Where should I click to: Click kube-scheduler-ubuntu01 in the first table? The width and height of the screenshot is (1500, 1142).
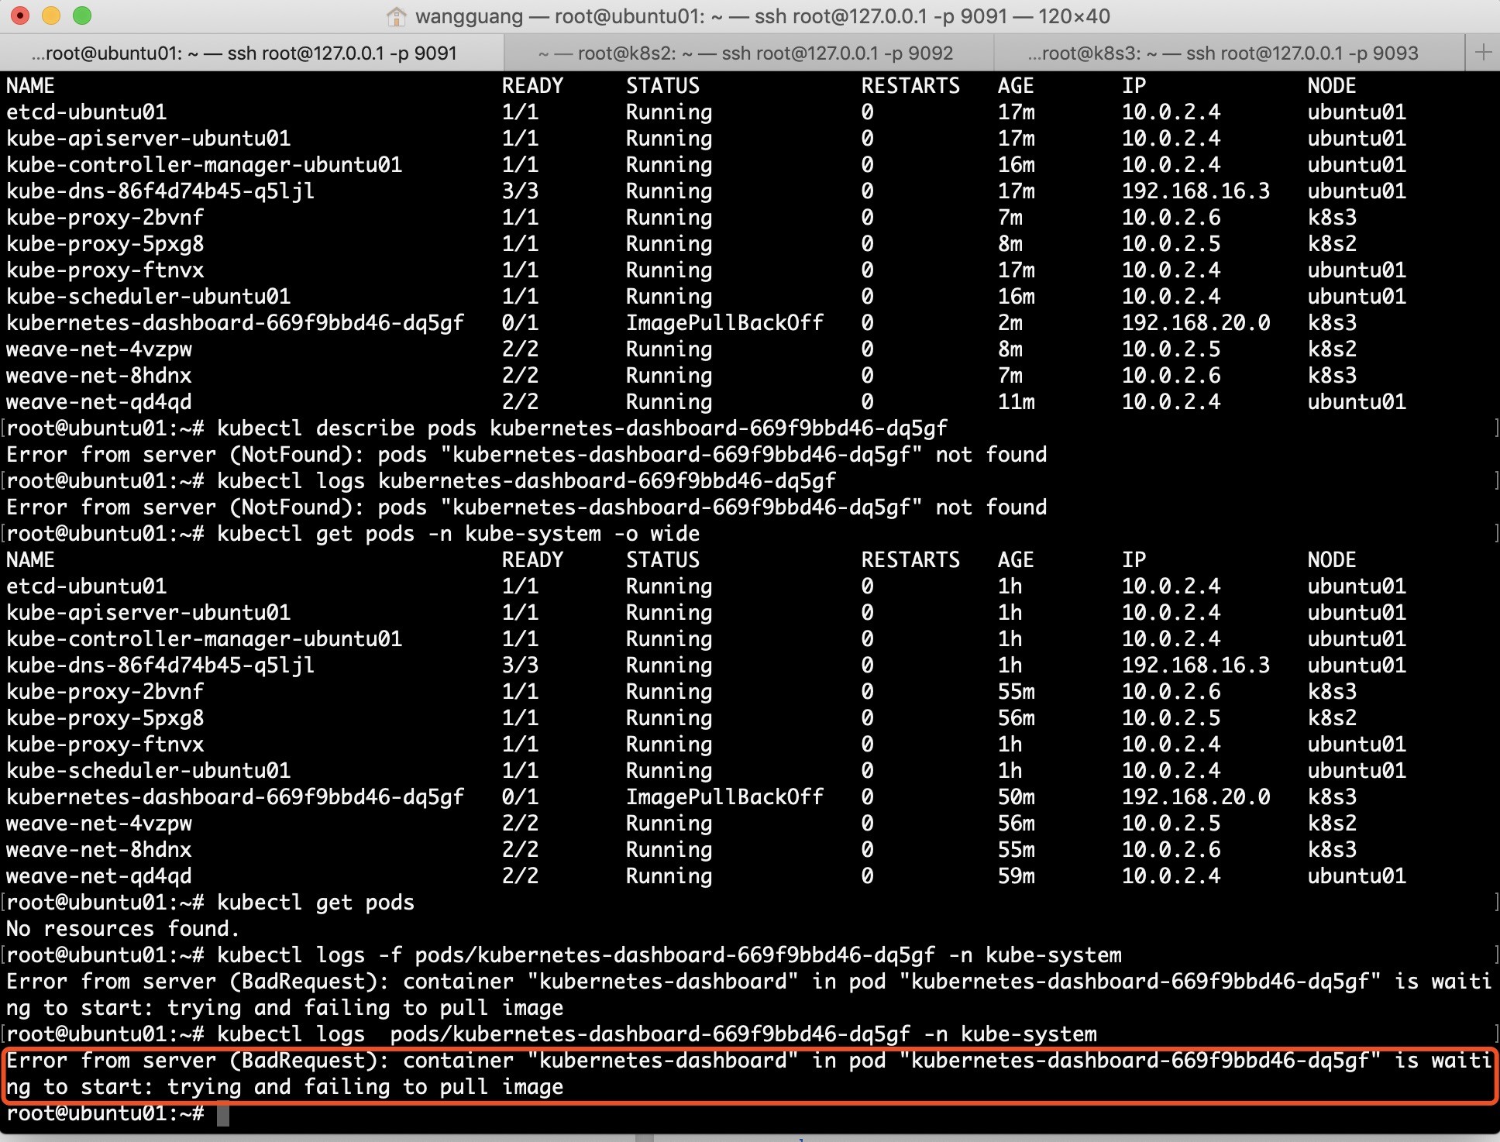pos(148,297)
